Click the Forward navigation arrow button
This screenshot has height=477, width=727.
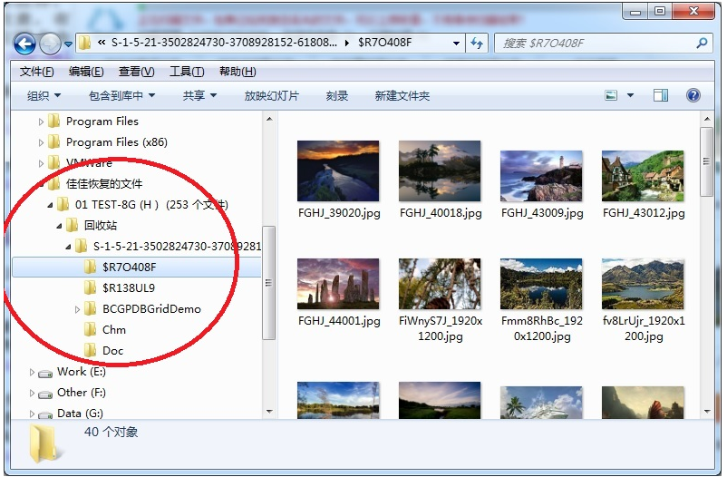pyautogui.click(x=50, y=44)
